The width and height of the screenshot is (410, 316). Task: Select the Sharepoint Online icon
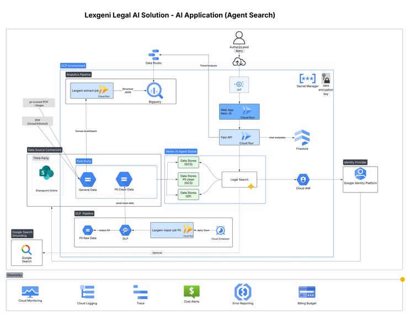(x=46, y=173)
